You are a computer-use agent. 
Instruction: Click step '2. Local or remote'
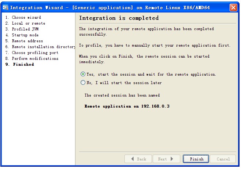25,23
